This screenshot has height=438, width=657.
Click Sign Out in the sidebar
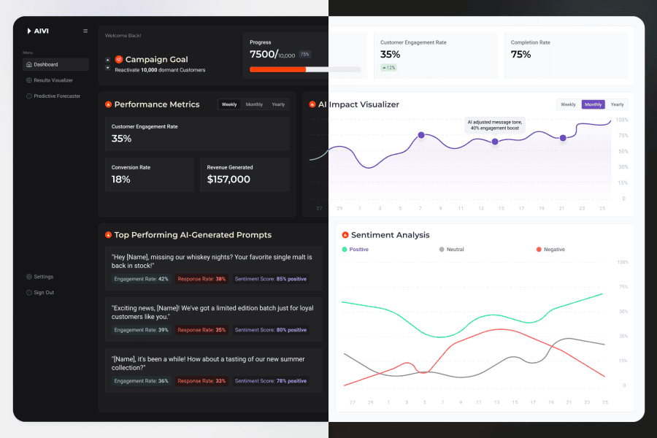click(x=40, y=293)
